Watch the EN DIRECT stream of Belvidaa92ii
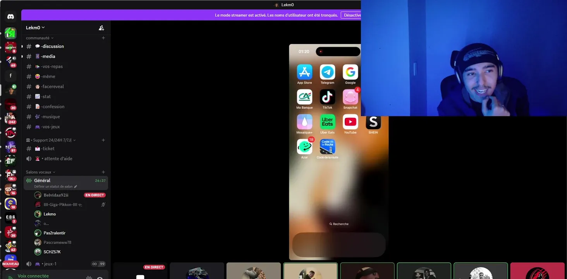Image resolution: width=567 pixels, height=279 pixels. pyautogui.click(x=95, y=195)
